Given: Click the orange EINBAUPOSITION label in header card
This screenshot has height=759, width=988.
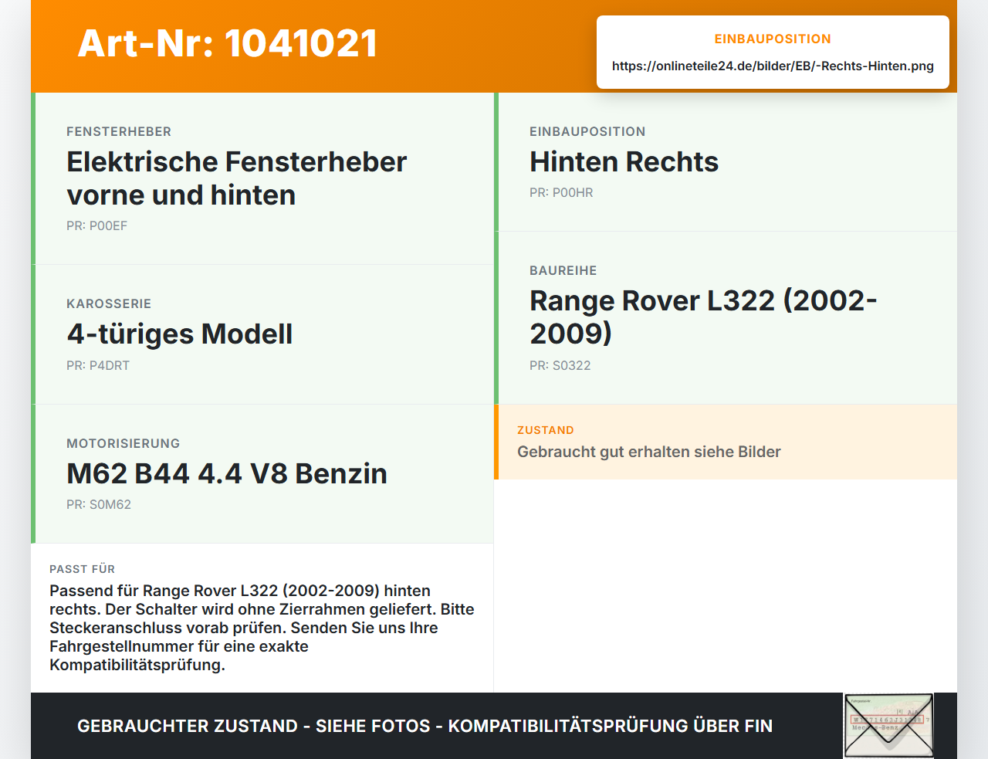Looking at the screenshot, I should tap(773, 39).
